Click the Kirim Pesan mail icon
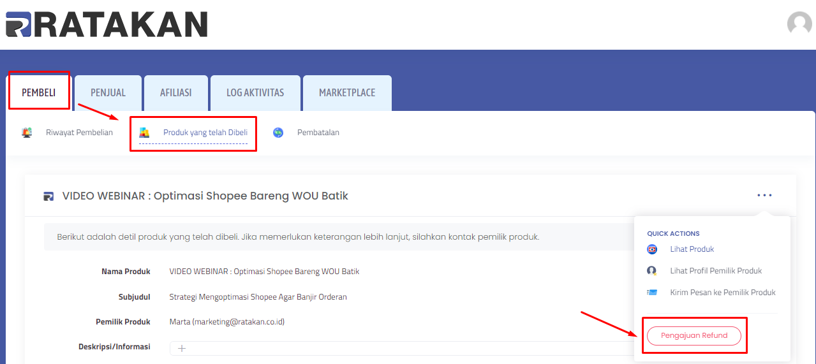This screenshot has width=816, height=364. tap(652, 293)
